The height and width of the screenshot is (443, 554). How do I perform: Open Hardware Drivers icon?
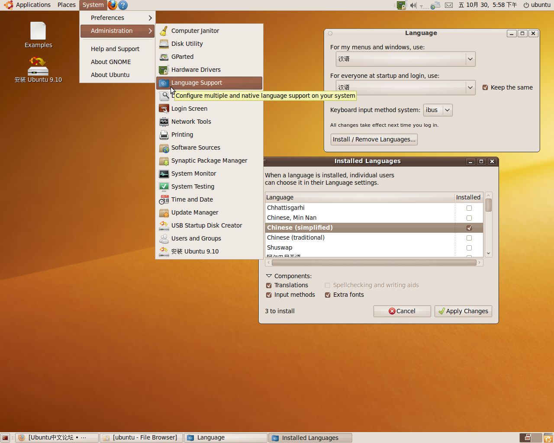(x=164, y=70)
